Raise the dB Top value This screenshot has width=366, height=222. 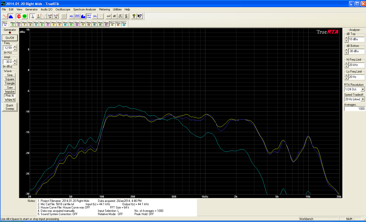click(x=346, y=38)
